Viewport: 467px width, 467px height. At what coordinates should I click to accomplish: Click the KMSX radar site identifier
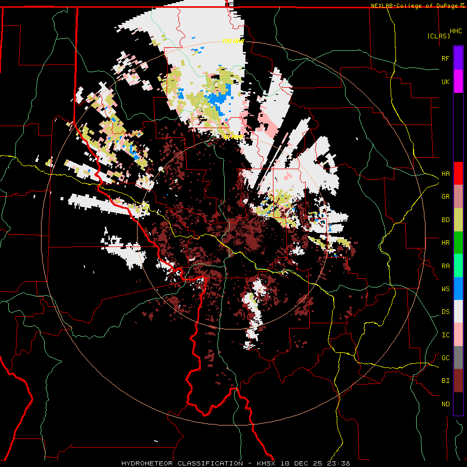click(x=267, y=463)
